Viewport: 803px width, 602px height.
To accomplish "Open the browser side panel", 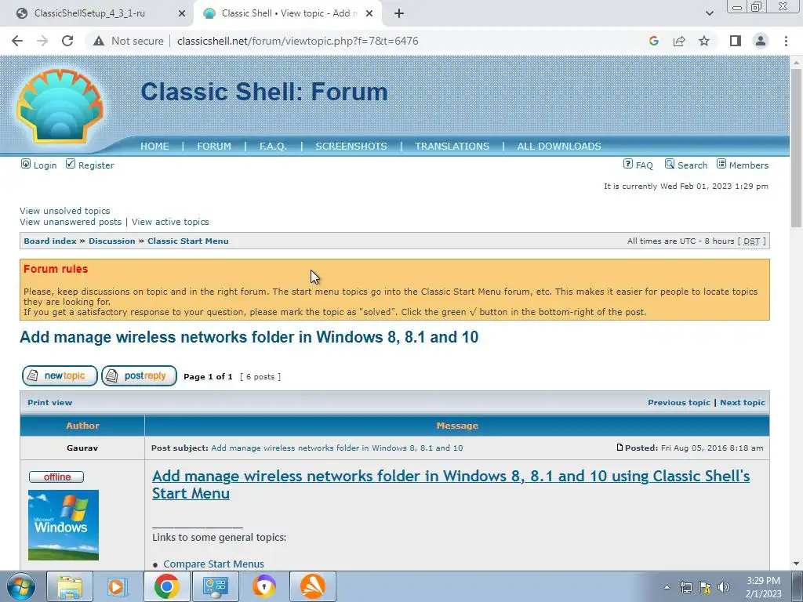I will [736, 41].
